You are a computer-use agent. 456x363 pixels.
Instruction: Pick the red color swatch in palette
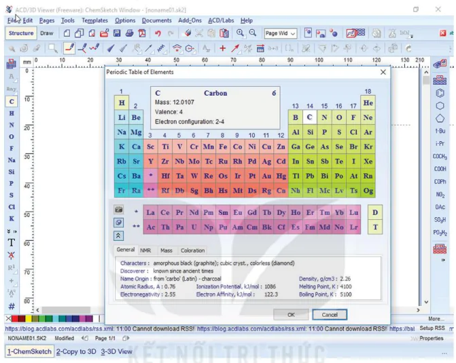pyautogui.click(x=15, y=319)
